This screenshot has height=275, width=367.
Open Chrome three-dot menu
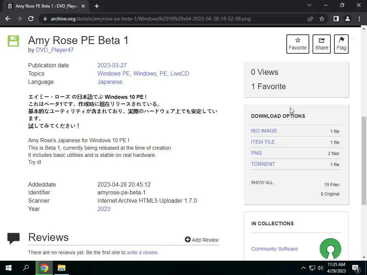359,19
